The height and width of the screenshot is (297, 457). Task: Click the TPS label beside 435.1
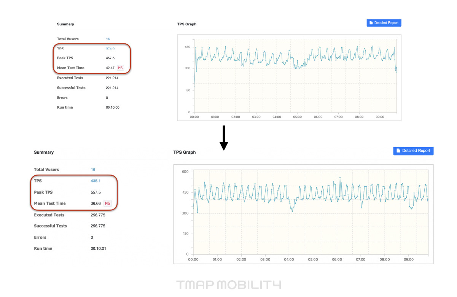[x=38, y=181]
